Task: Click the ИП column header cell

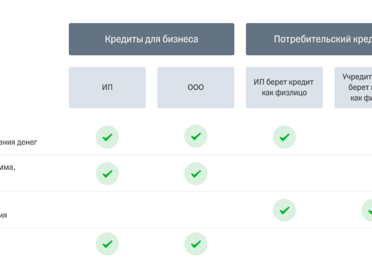Action: 107,87
